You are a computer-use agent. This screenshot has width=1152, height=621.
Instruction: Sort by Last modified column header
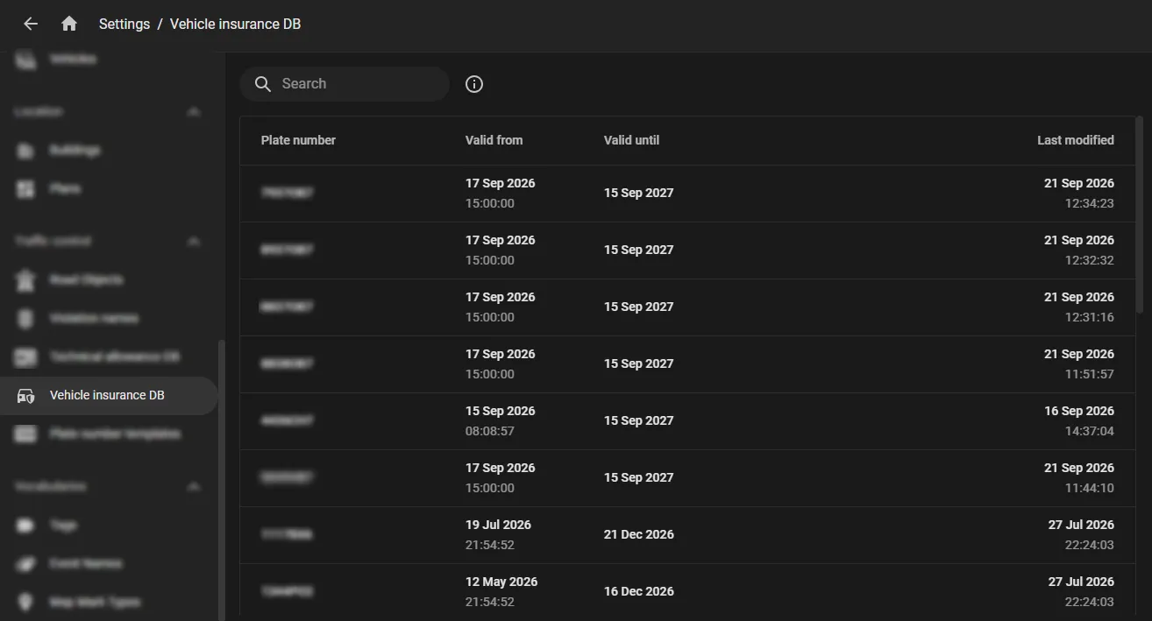(x=1076, y=140)
